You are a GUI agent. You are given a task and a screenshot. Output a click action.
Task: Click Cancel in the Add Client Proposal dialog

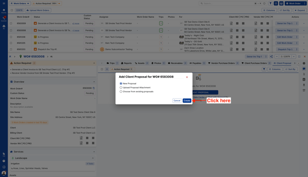[x=177, y=100]
